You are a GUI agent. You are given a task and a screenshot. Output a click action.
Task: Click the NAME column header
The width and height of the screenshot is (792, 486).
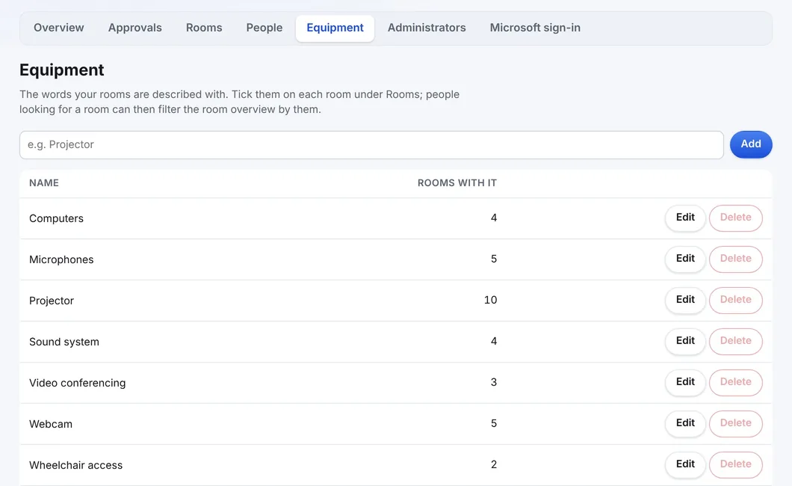pyautogui.click(x=44, y=183)
